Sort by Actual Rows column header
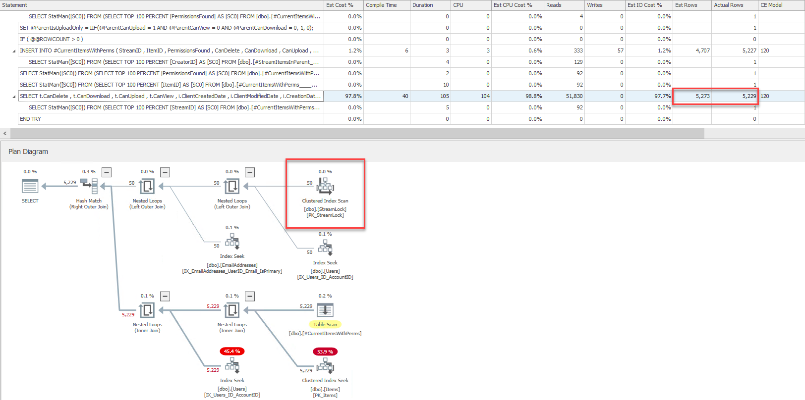The width and height of the screenshot is (805, 400). pos(735,5)
